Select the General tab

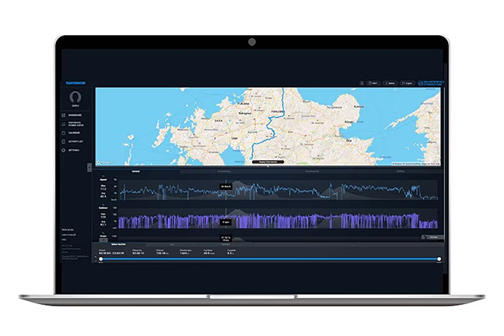point(135,171)
